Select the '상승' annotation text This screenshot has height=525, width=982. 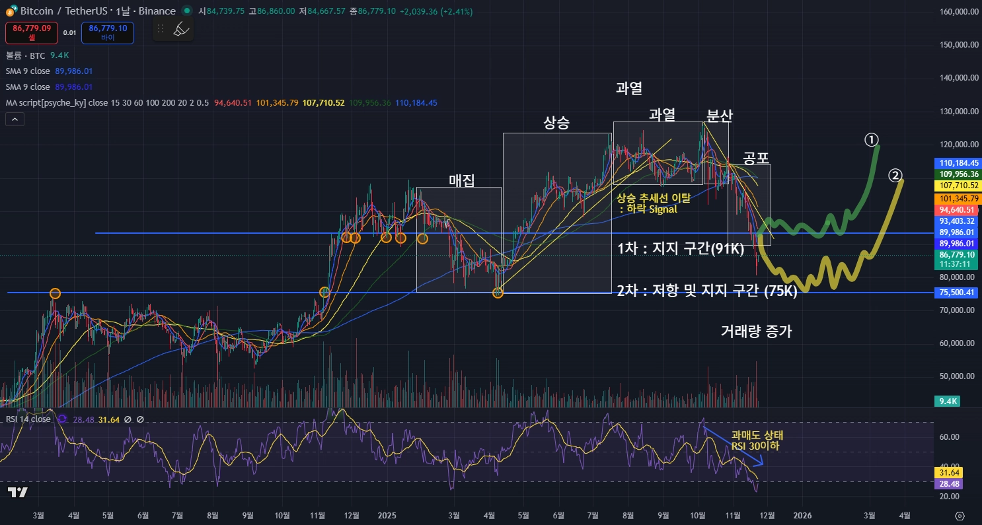coord(556,123)
